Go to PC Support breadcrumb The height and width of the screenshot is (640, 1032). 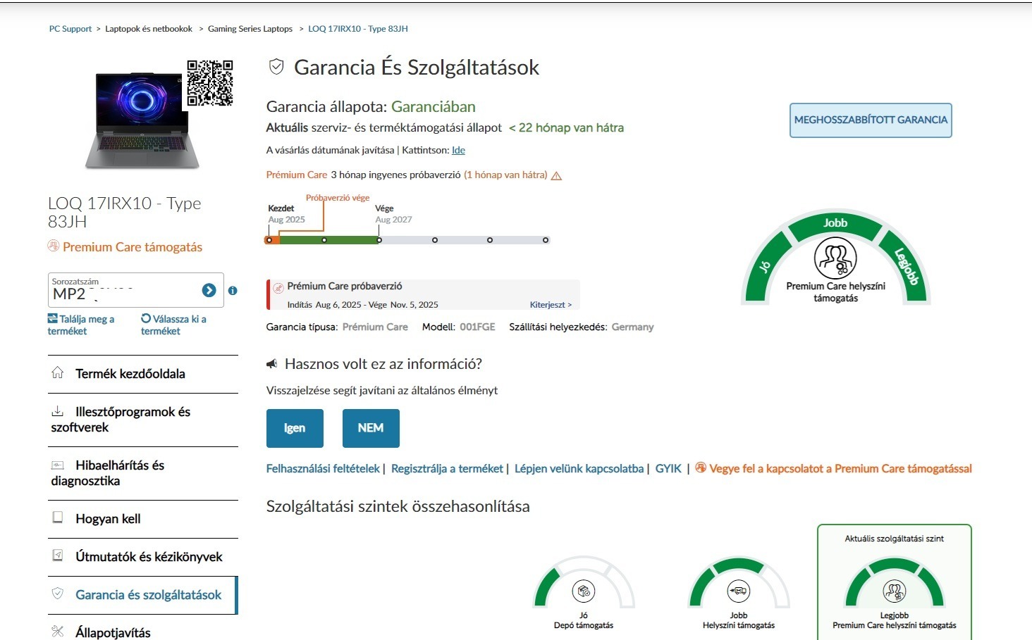pyautogui.click(x=70, y=29)
